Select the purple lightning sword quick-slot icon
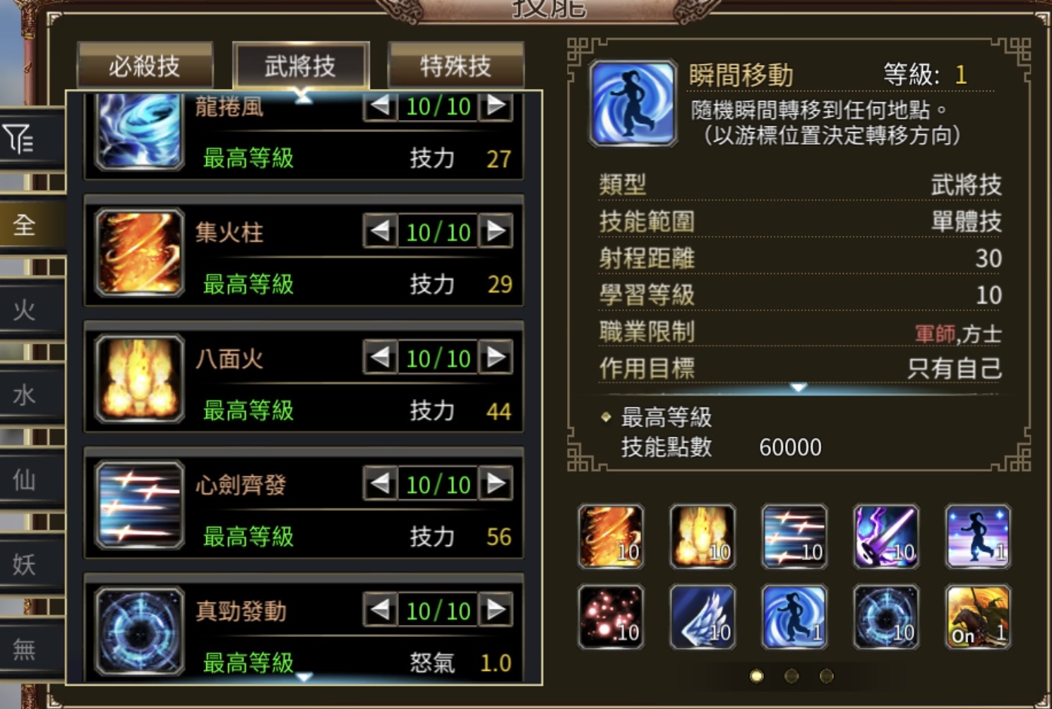The height and width of the screenshot is (709, 1052). coord(886,537)
